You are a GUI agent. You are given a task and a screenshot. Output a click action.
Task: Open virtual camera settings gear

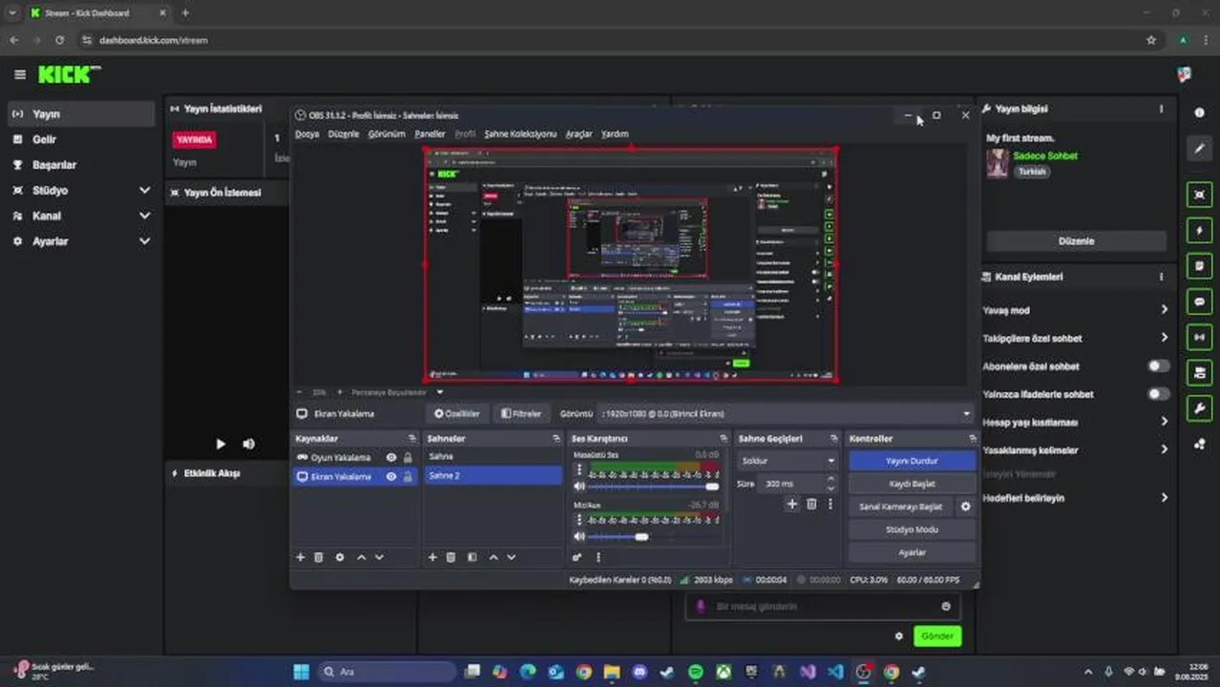tap(965, 507)
